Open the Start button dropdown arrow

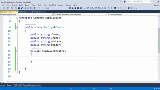[x=50, y=8]
